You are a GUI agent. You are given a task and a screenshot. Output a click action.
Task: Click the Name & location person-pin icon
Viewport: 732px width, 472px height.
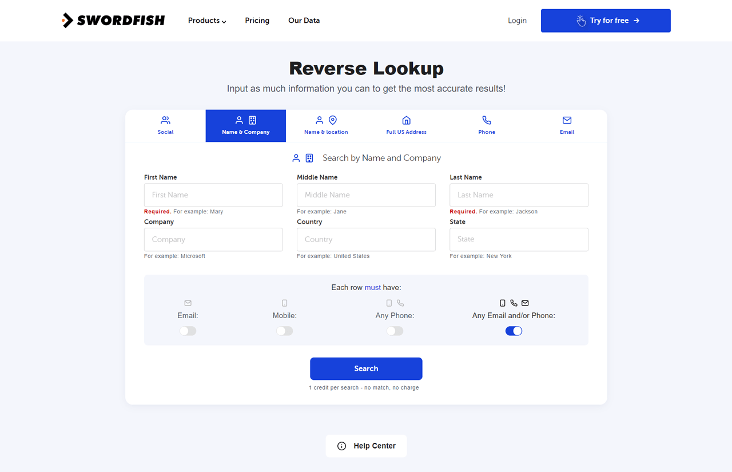point(325,120)
